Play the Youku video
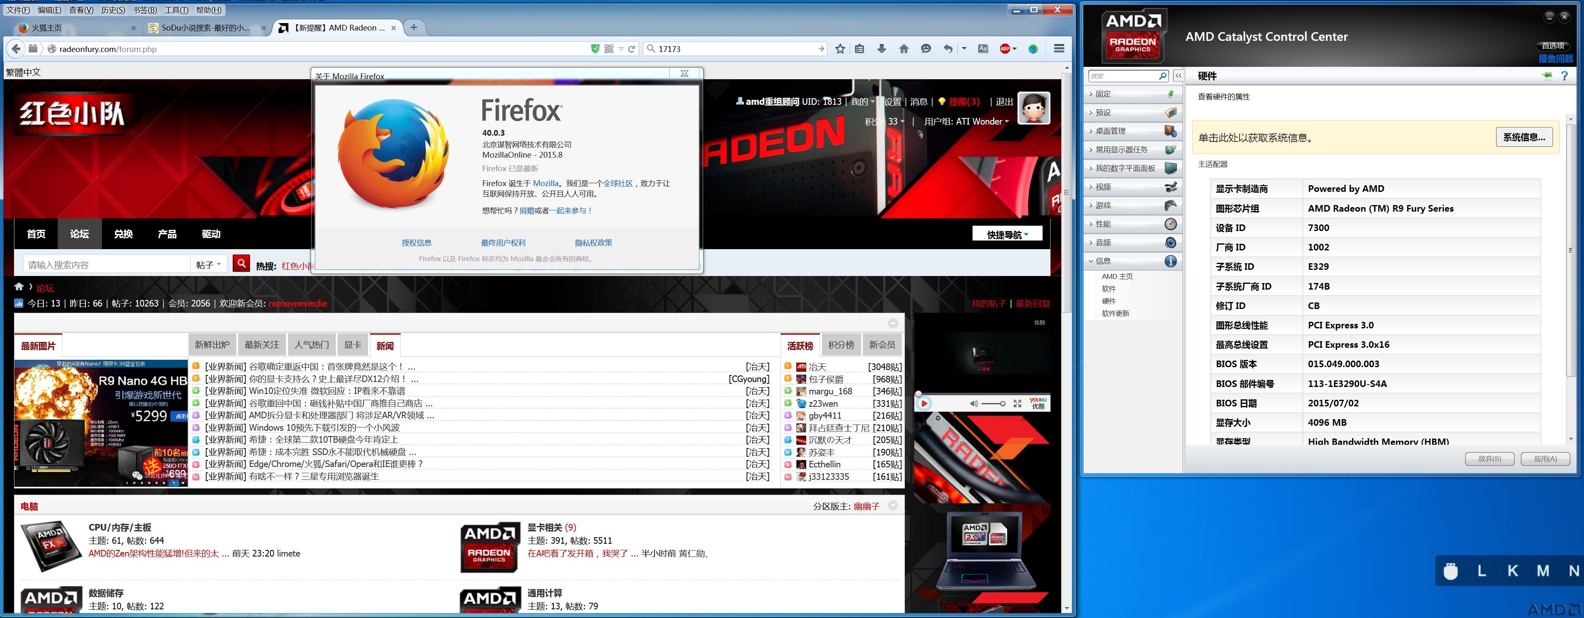The image size is (1584, 618). [923, 403]
